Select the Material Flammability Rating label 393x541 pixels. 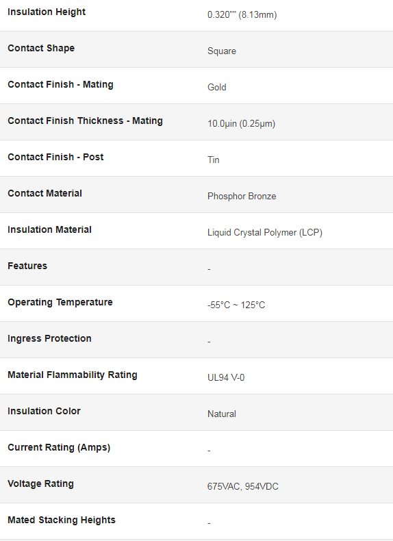(x=73, y=375)
